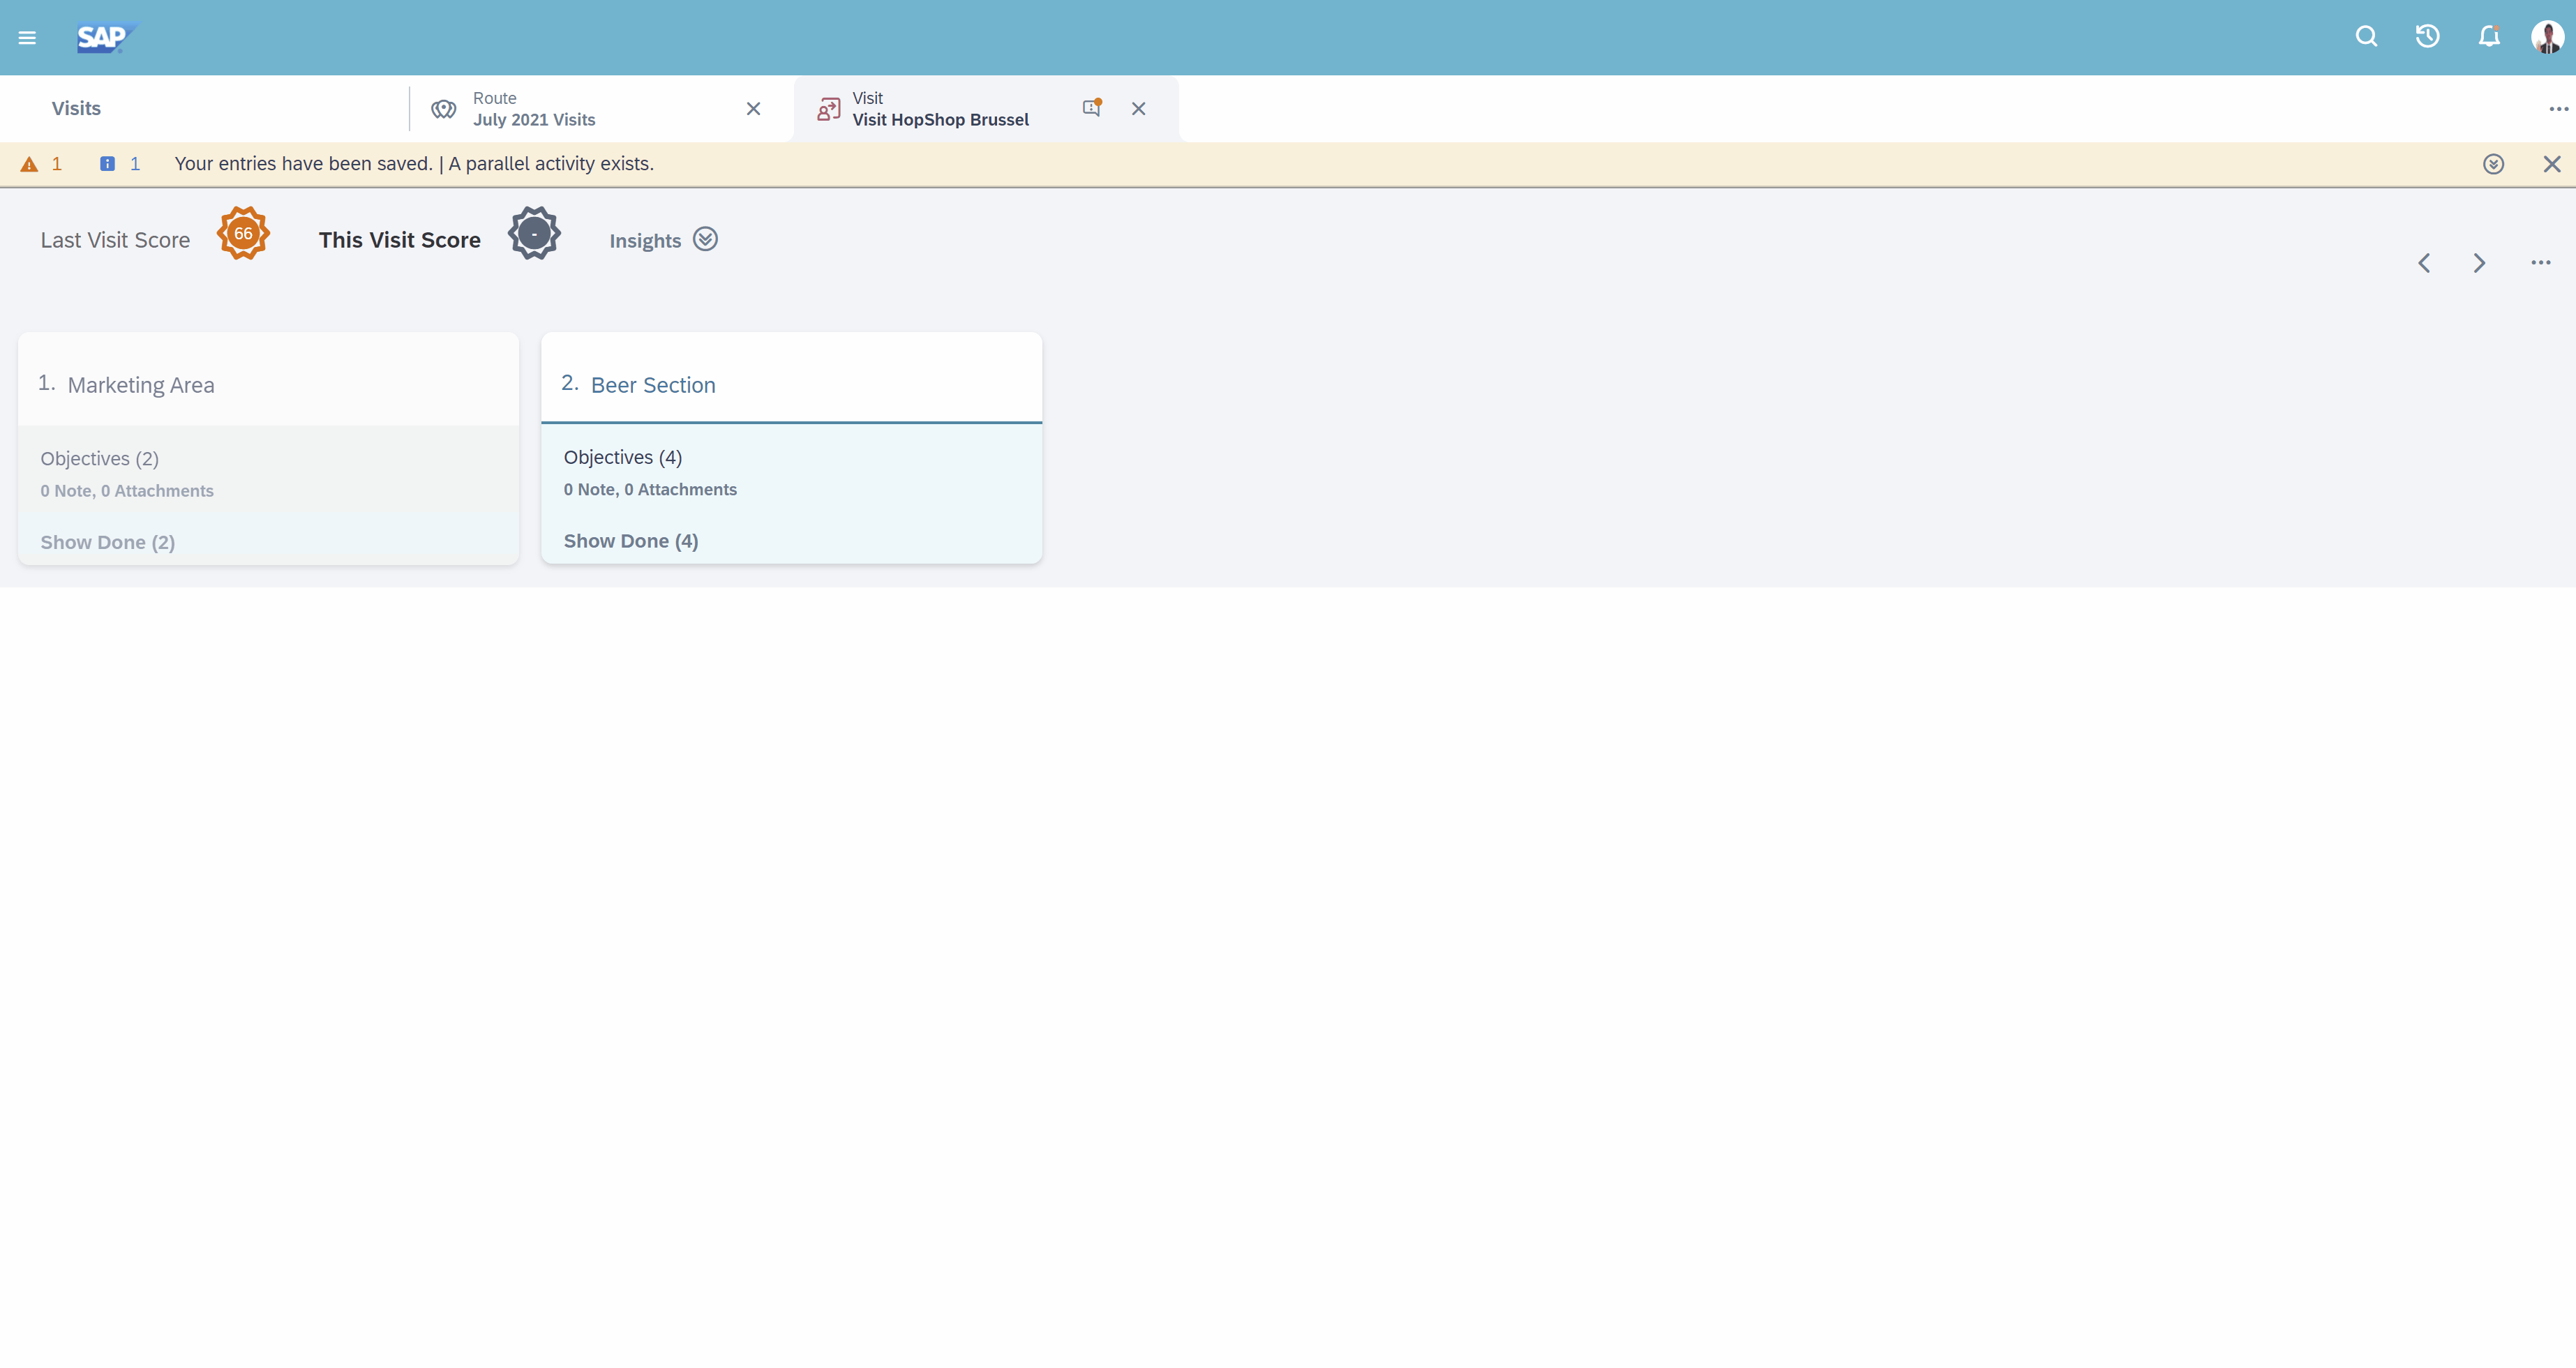
Task: Click the This Visit Score badge
Action: [x=534, y=233]
